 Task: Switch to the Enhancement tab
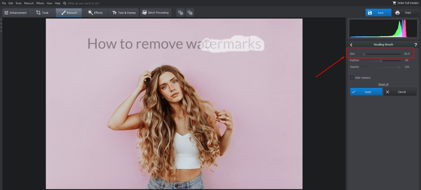[15, 12]
